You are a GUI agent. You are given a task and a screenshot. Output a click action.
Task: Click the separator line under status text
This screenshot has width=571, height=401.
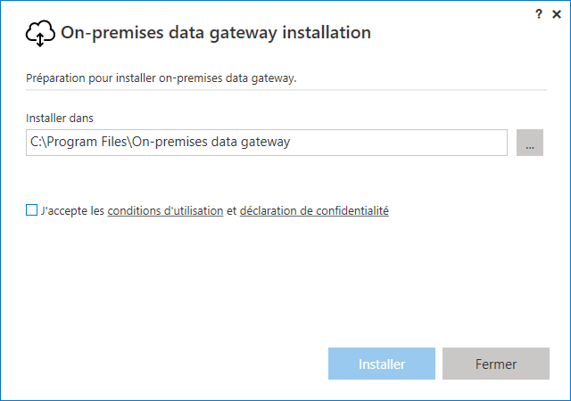[x=286, y=89]
